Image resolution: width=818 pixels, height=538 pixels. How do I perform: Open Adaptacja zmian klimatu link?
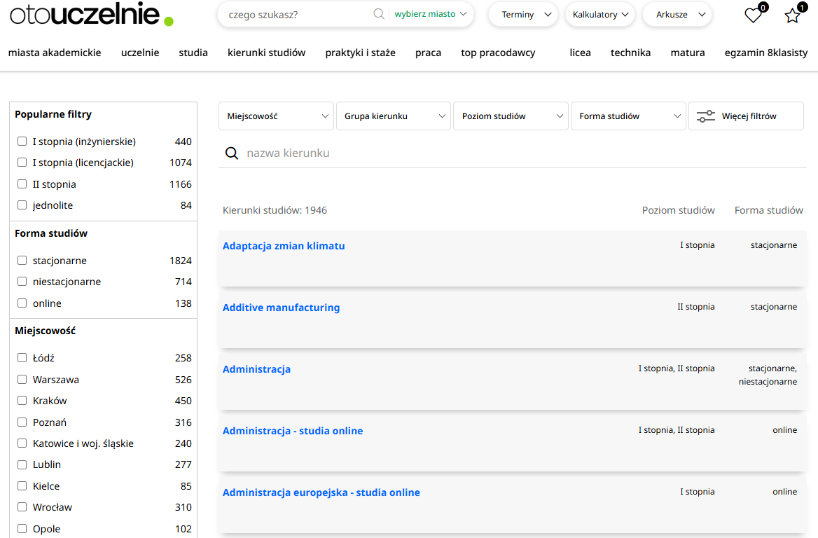click(284, 246)
